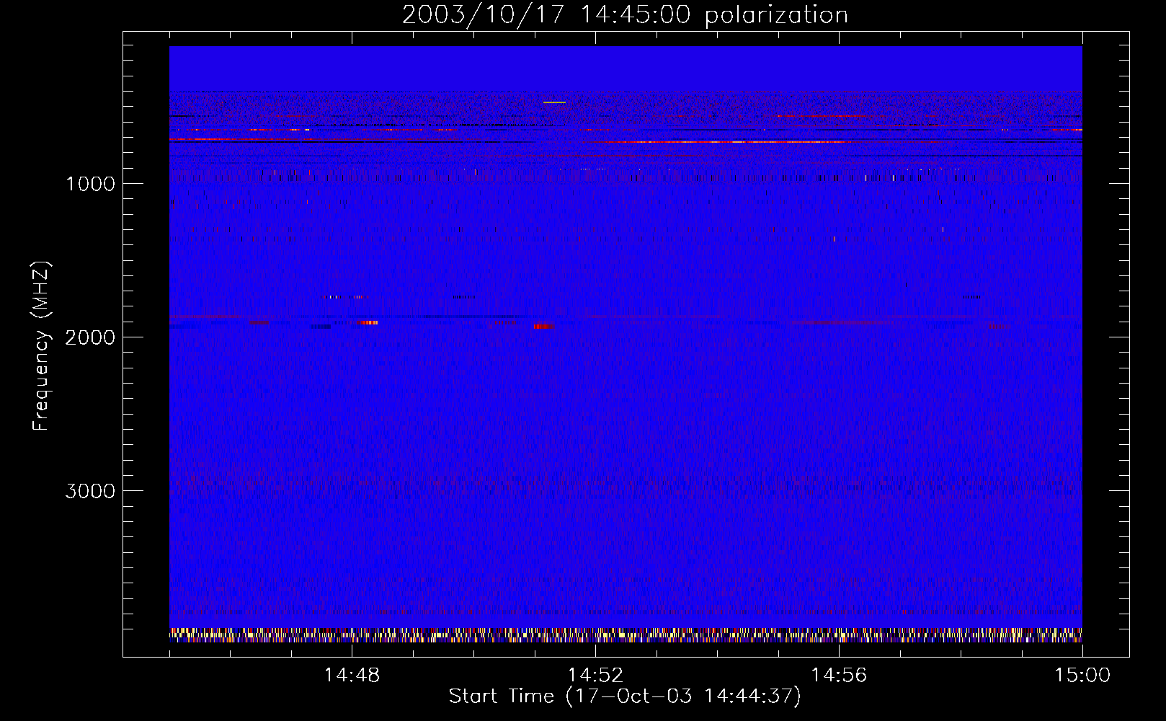Click the 'Start Time (17-Oct-03 14:44:37)' label

click(625, 696)
